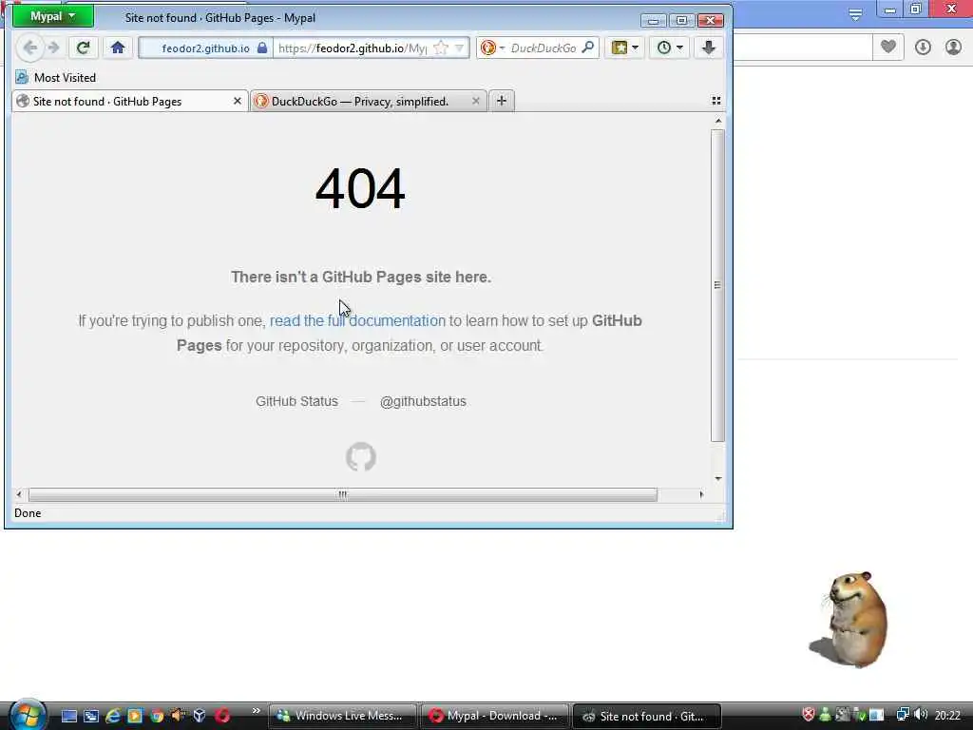This screenshot has width=973, height=730.
Task: Click the horizontal scrollbar left arrow
Action: tap(19, 494)
